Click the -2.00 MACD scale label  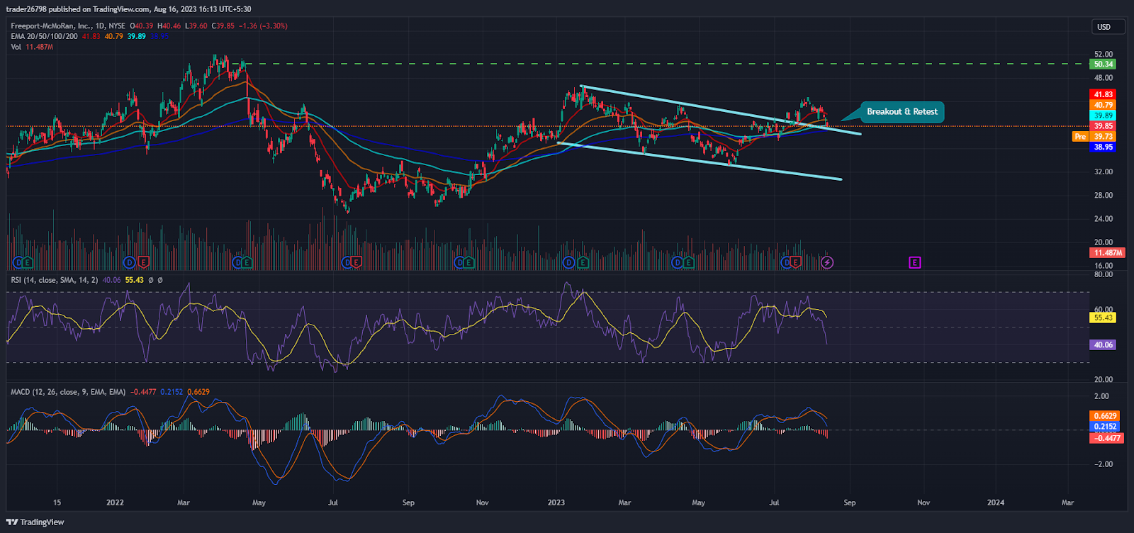tap(1102, 464)
